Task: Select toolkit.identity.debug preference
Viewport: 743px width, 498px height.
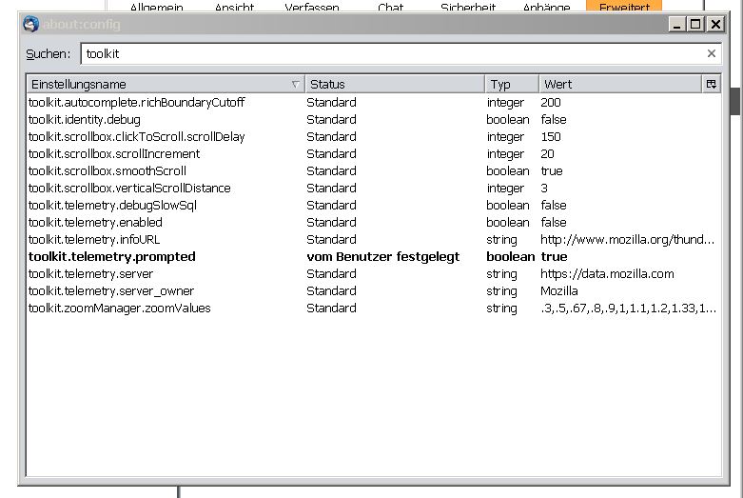Action: pos(84,120)
